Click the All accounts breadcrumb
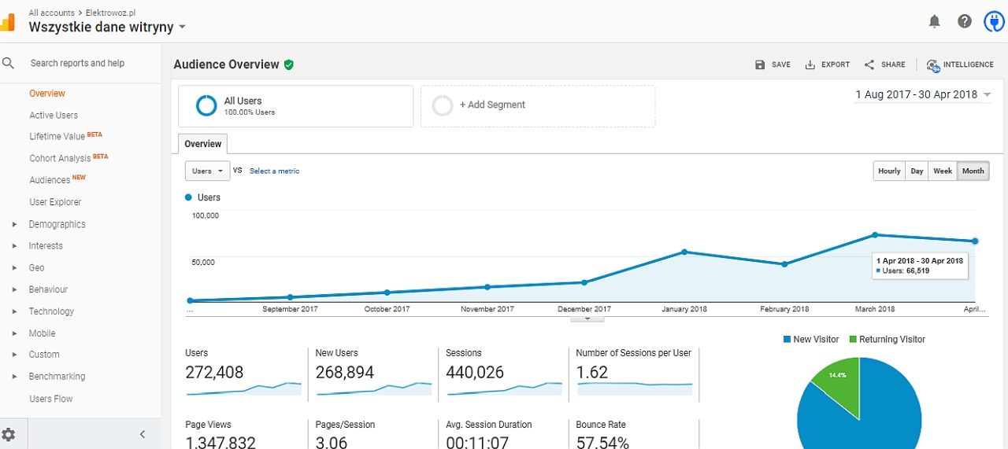Screen dimensions: 1008x449 tap(51, 13)
